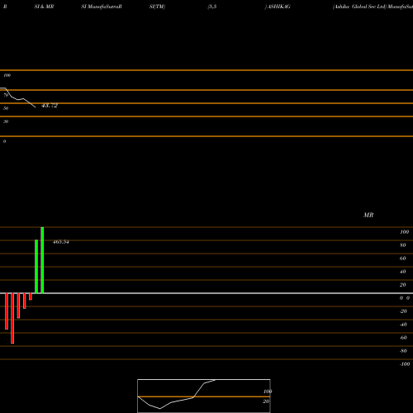413x413 pixels.
Task: Click the 'Ashika Global Sec Ltd' header text
Action: pyautogui.click(x=359, y=7)
